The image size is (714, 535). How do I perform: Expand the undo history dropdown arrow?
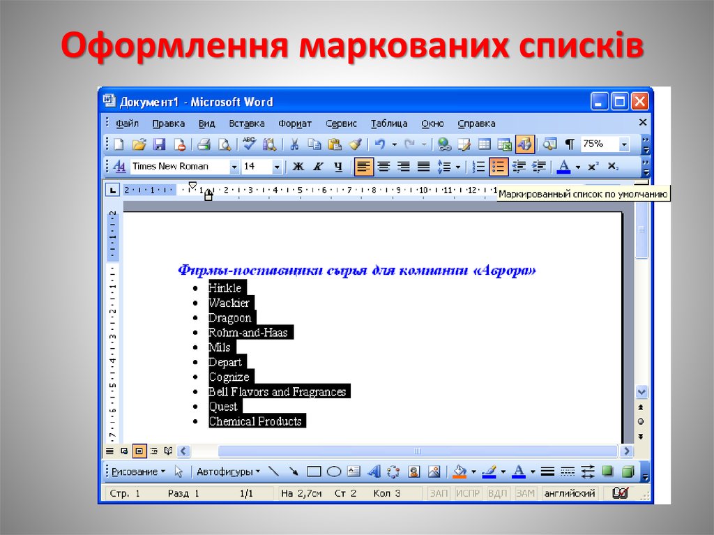click(395, 144)
